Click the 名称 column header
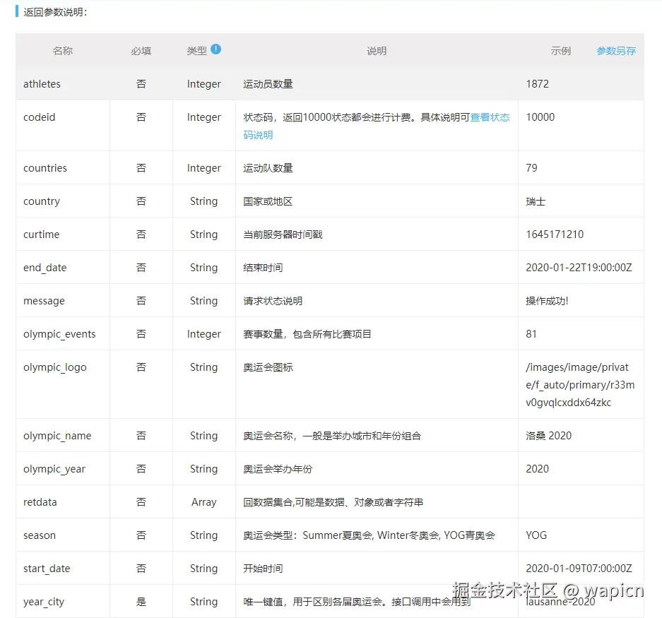This screenshot has width=662, height=618. click(x=62, y=50)
